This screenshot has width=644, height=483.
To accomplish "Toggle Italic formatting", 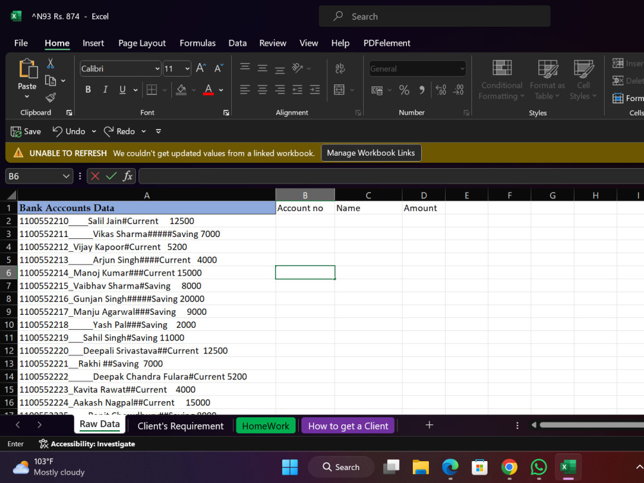I will [105, 90].
